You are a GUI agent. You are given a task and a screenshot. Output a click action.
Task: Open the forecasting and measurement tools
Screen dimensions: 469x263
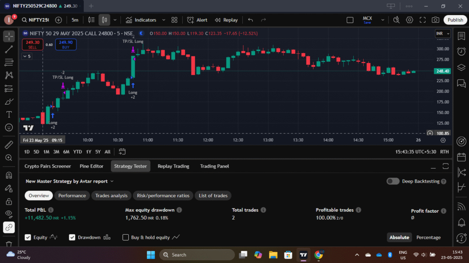coord(9,89)
